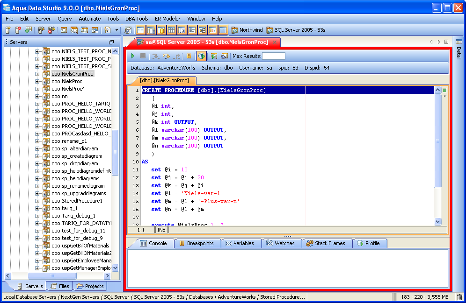This screenshot has width=466, height=303.
Task: Expand the dbo.StoredProcedure1 tree node
Action: pos(37,201)
